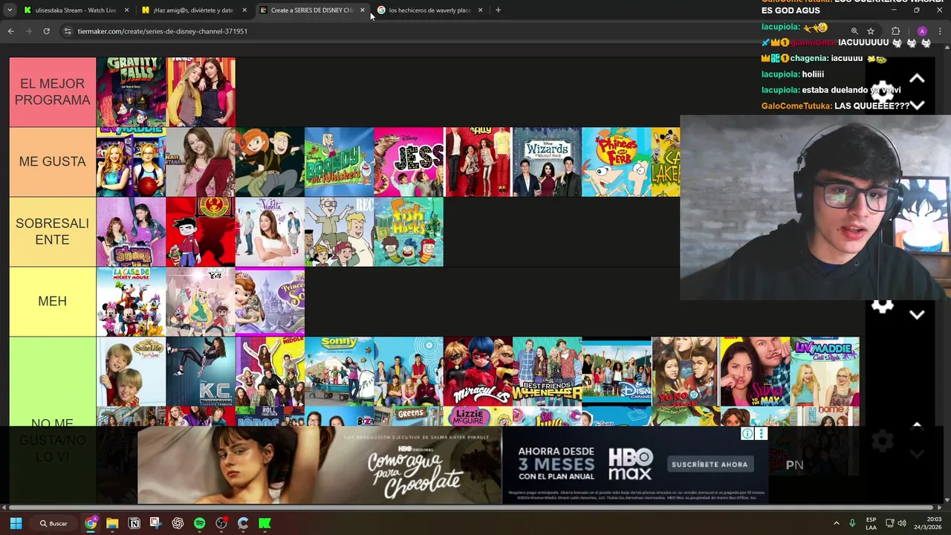951x535 pixels.
Task: Pick the Best Friends Whenever thumbnail
Action: pos(547,372)
